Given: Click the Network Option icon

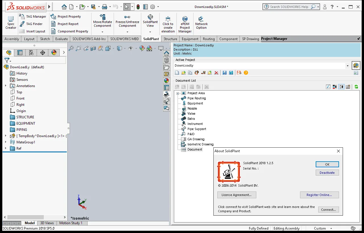Looking at the screenshot, I should click(x=201, y=22).
